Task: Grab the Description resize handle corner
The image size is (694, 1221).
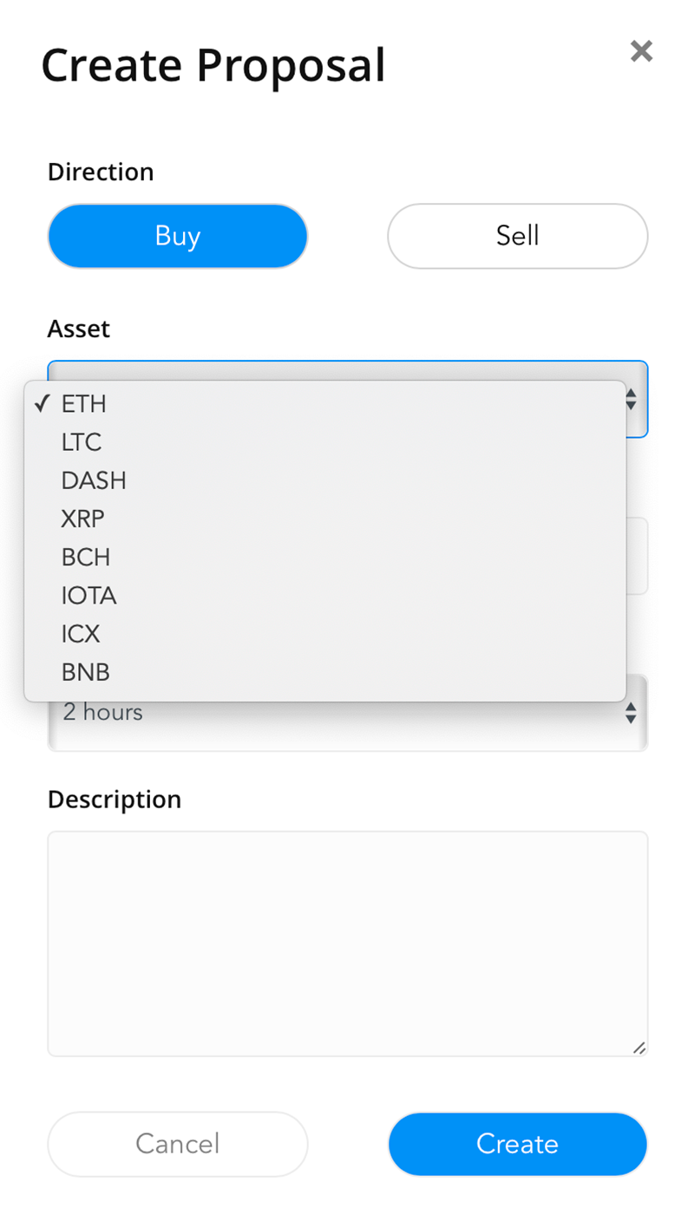Action: pyautogui.click(x=639, y=1048)
